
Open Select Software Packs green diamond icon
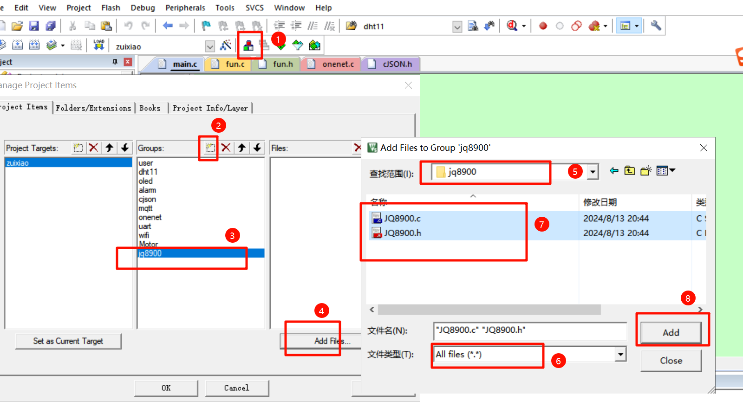tap(298, 45)
